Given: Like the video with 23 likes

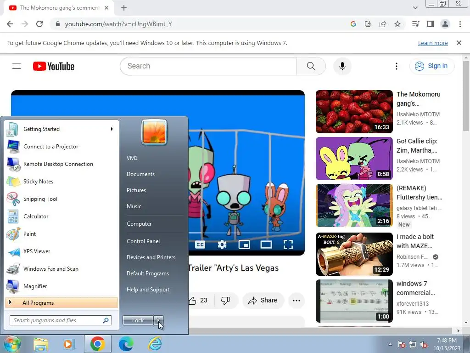Looking at the screenshot, I should (198, 300).
